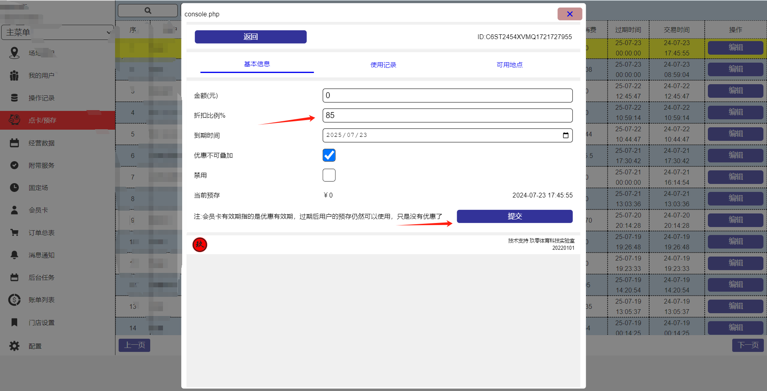Click the red 玖 logo
Screen dimensions: 767x391
(200, 245)
